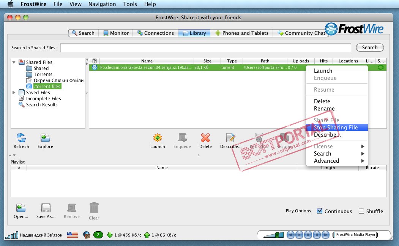Click the green upload arrow icon

point(147,235)
